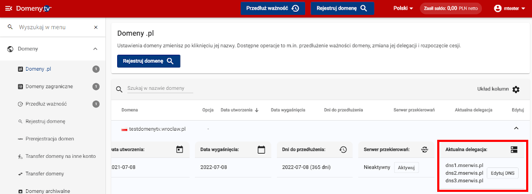Click badge count next to Domeny .pl

(96, 70)
